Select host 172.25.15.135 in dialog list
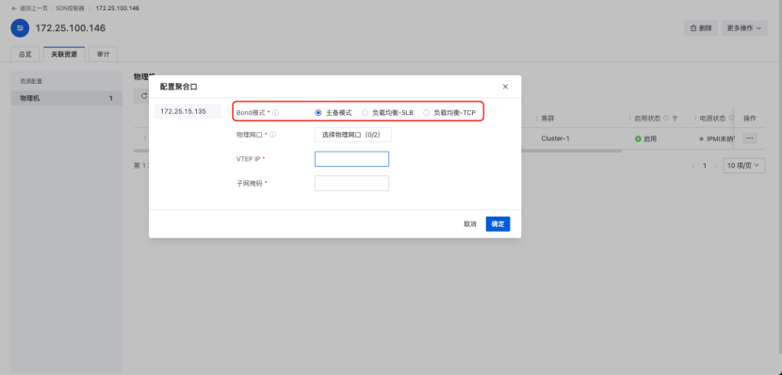Screen dimensions: 782x375 tap(187, 111)
